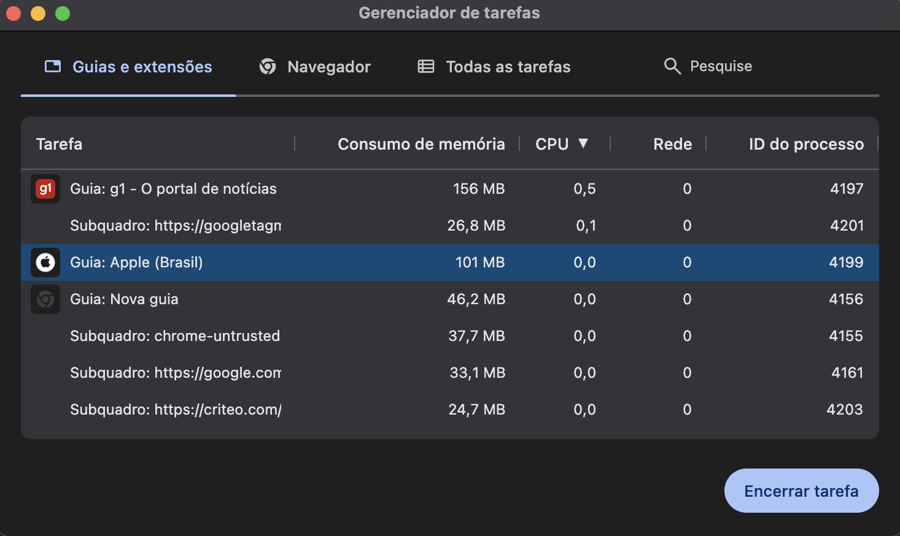Click the list icon for Todas as tarefas
The width and height of the screenshot is (900, 536).
[426, 66]
